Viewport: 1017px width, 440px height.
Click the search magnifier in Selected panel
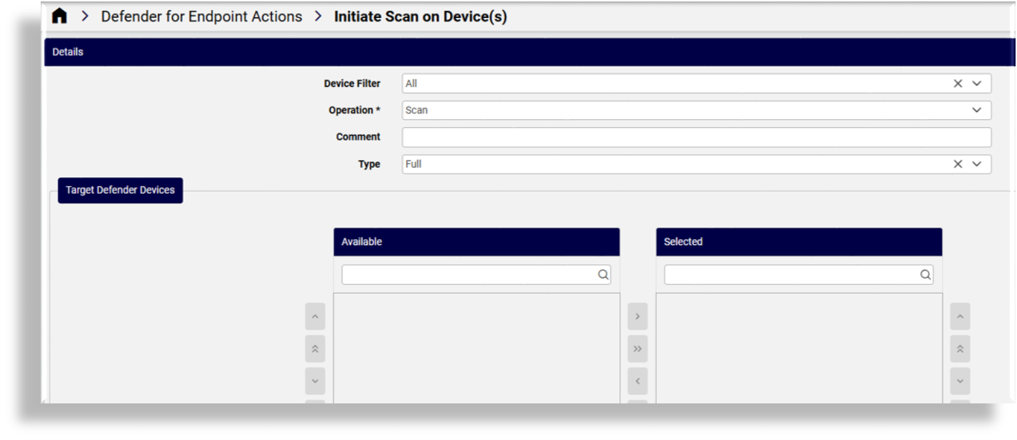pyautogui.click(x=925, y=274)
